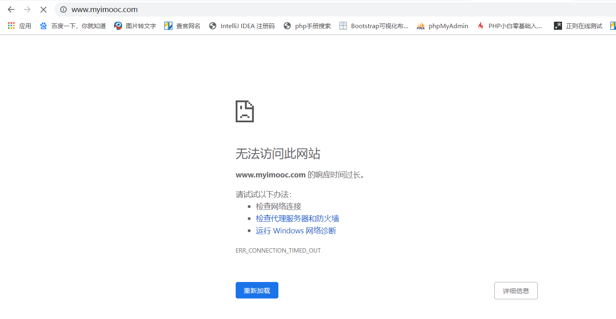Click the 查官网名 bookmark icon
The height and width of the screenshot is (319, 616).
168,26
